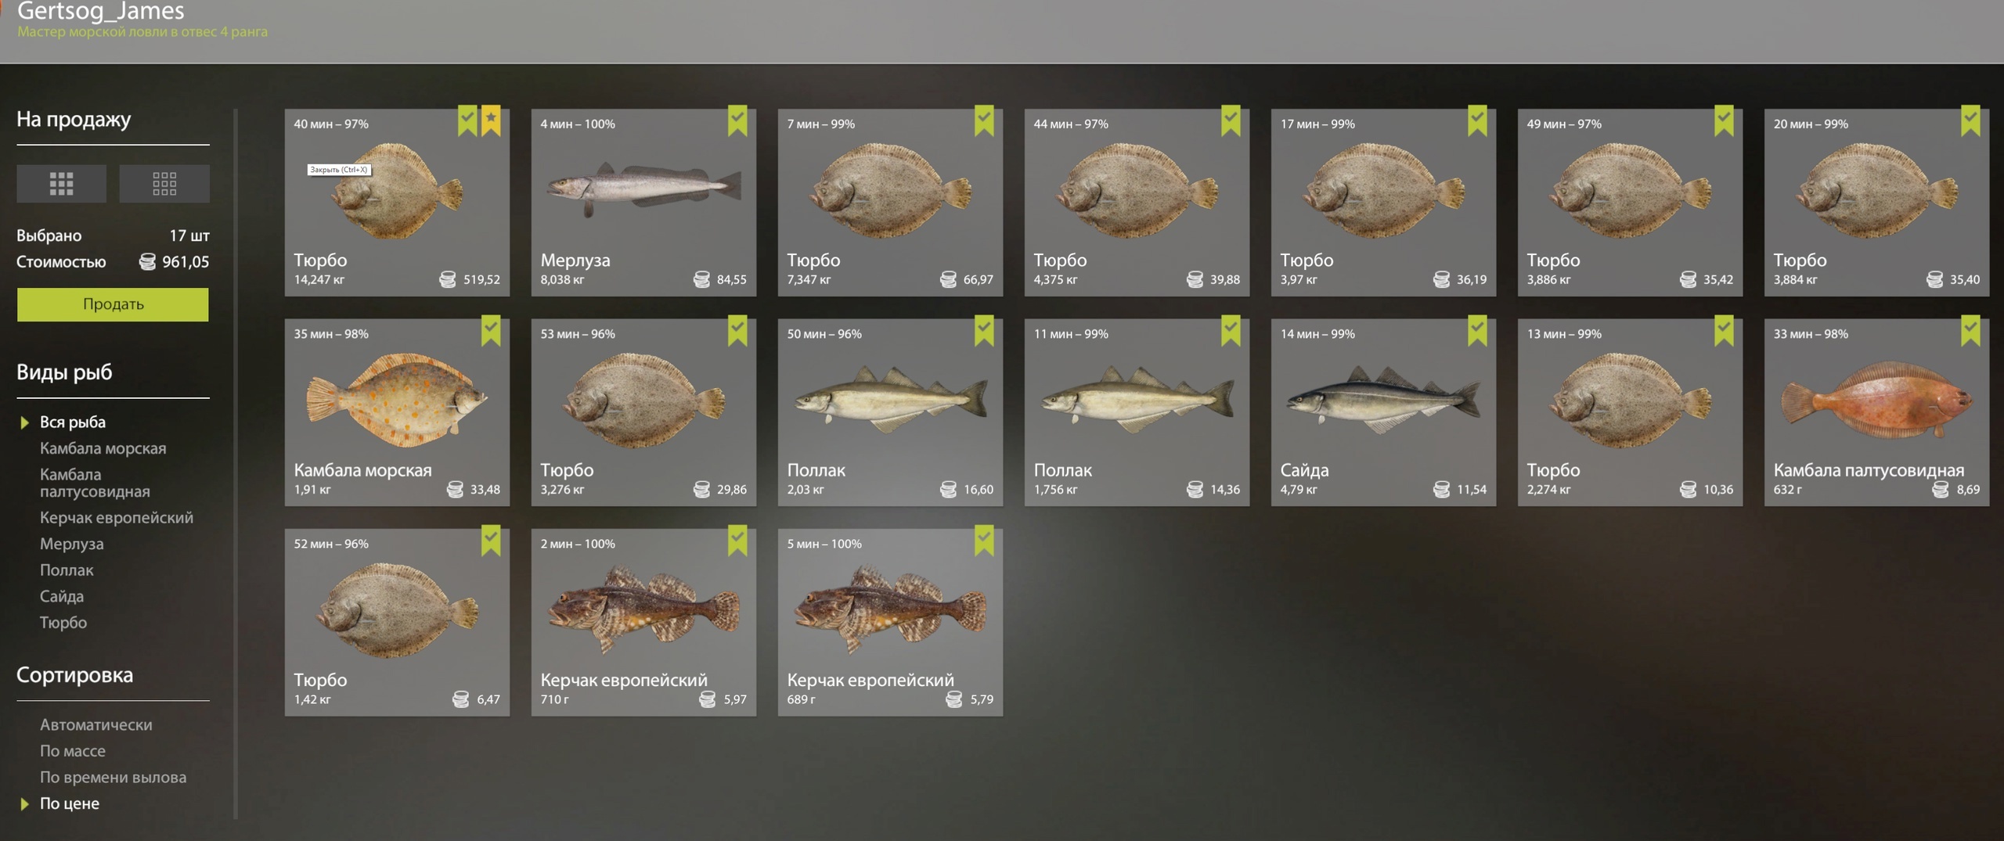Click the Продать sell button
Image resolution: width=2004 pixels, height=841 pixels.
coord(113,304)
